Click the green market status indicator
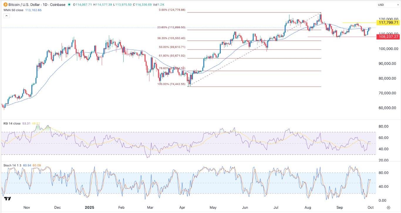Image resolution: width=401 pixels, height=213 pixels. (x=69, y=4)
